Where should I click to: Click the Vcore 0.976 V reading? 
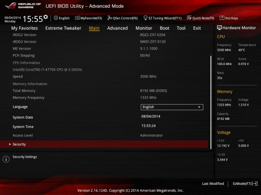coord(243,64)
